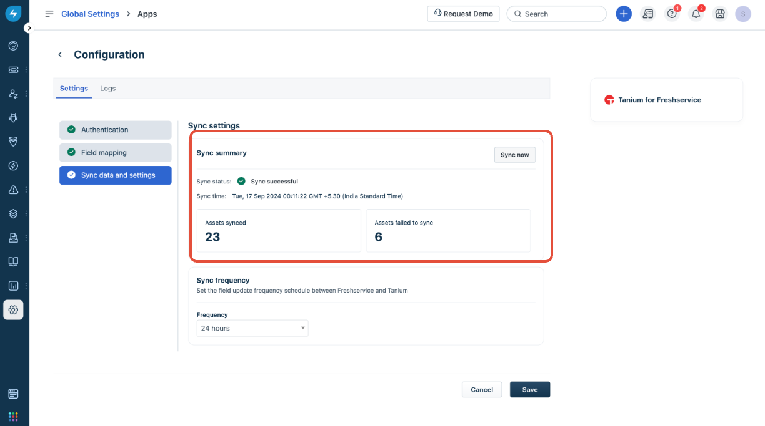Open the Tickets icon in sidebar
This screenshot has height=426, width=765.
pyautogui.click(x=13, y=70)
